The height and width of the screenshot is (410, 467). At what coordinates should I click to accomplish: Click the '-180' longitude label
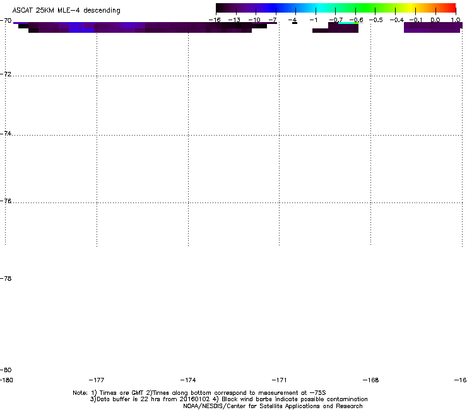6,380
